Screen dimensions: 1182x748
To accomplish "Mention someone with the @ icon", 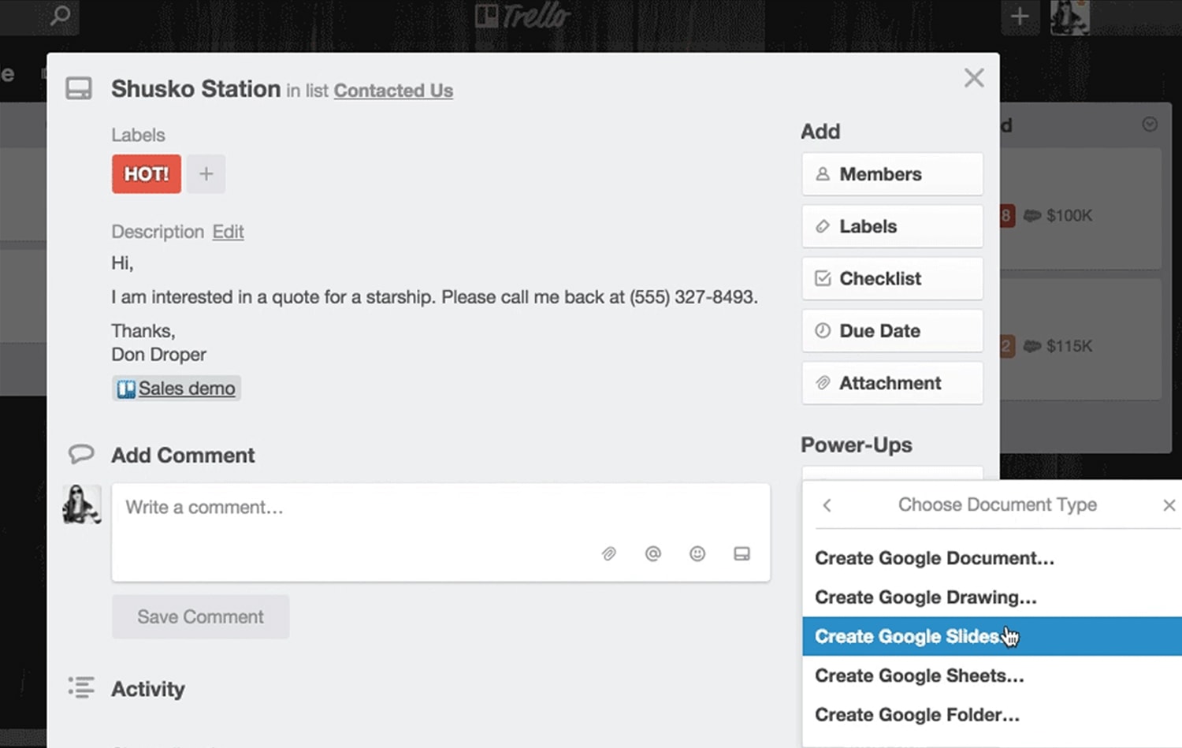I will [653, 554].
